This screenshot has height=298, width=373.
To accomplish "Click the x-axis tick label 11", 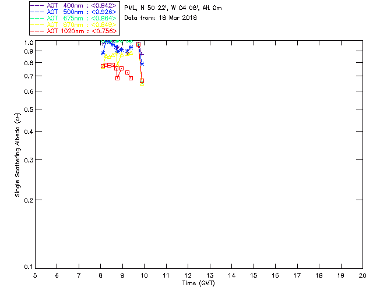I will [166, 275].
